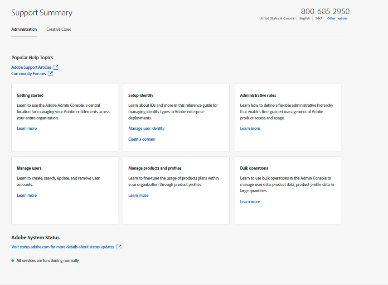388x285 pixels.
Task: Click Learn more under Manage users
Action: [27, 195]
